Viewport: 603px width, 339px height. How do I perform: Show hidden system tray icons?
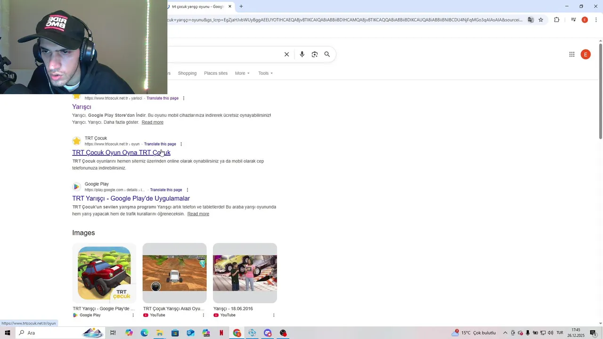[x=505, y=333]
